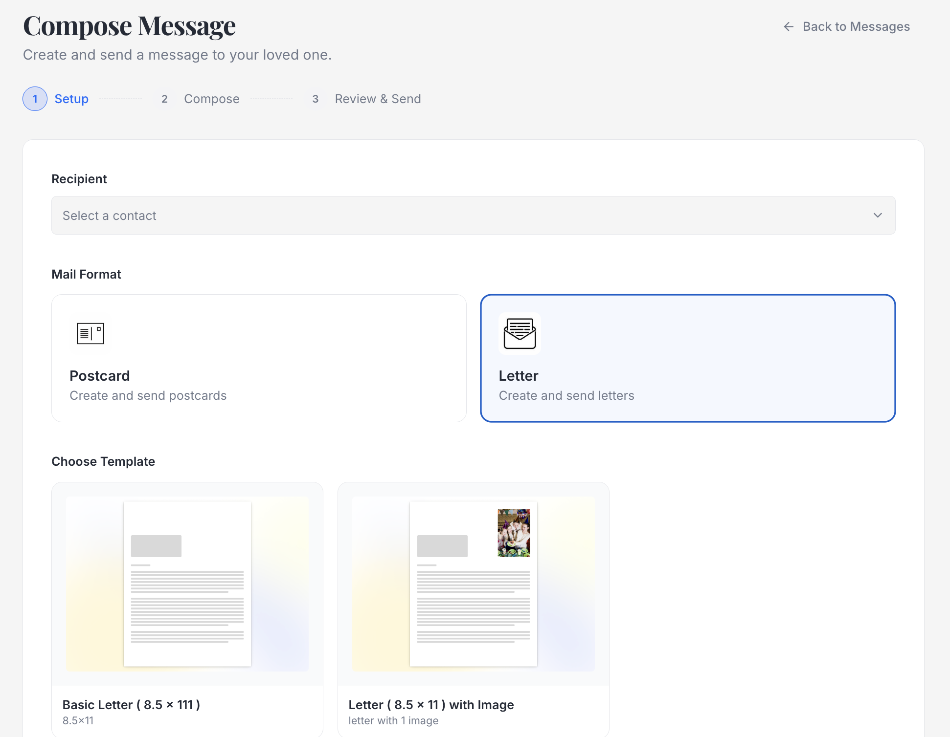
Task: Click 'Create and send postcards' description
Action: coord(148,395)
